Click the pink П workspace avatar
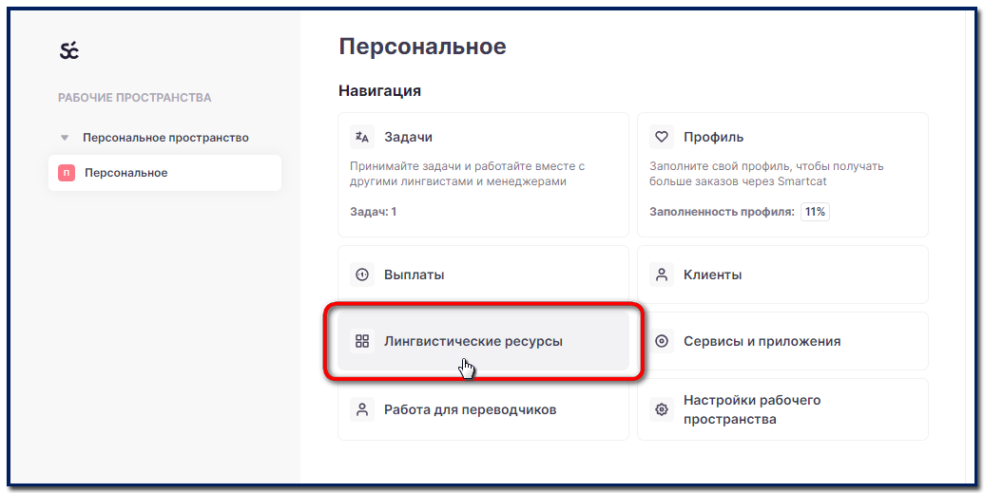 67,173
